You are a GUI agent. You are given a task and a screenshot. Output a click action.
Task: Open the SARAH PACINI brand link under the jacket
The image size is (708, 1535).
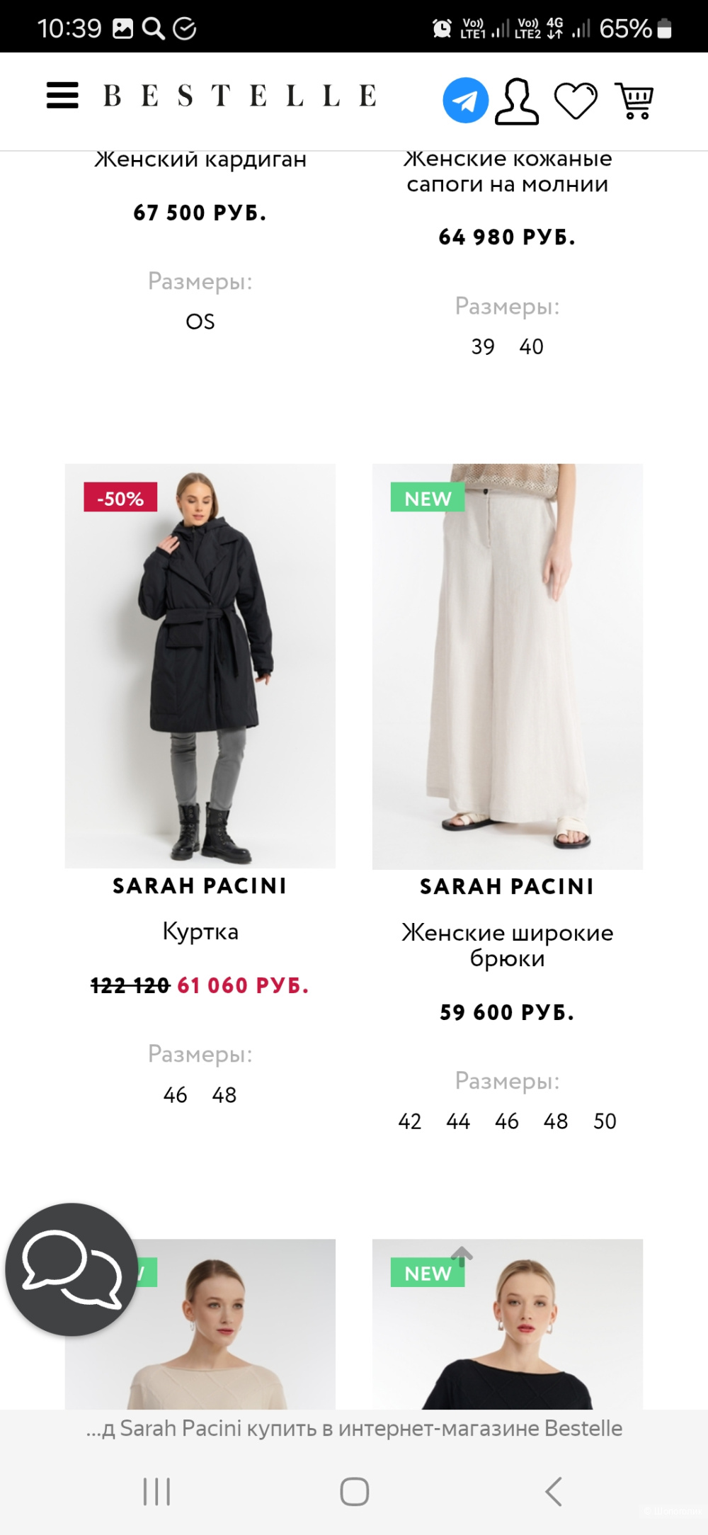pyautogui.click(x=200, y=885)
